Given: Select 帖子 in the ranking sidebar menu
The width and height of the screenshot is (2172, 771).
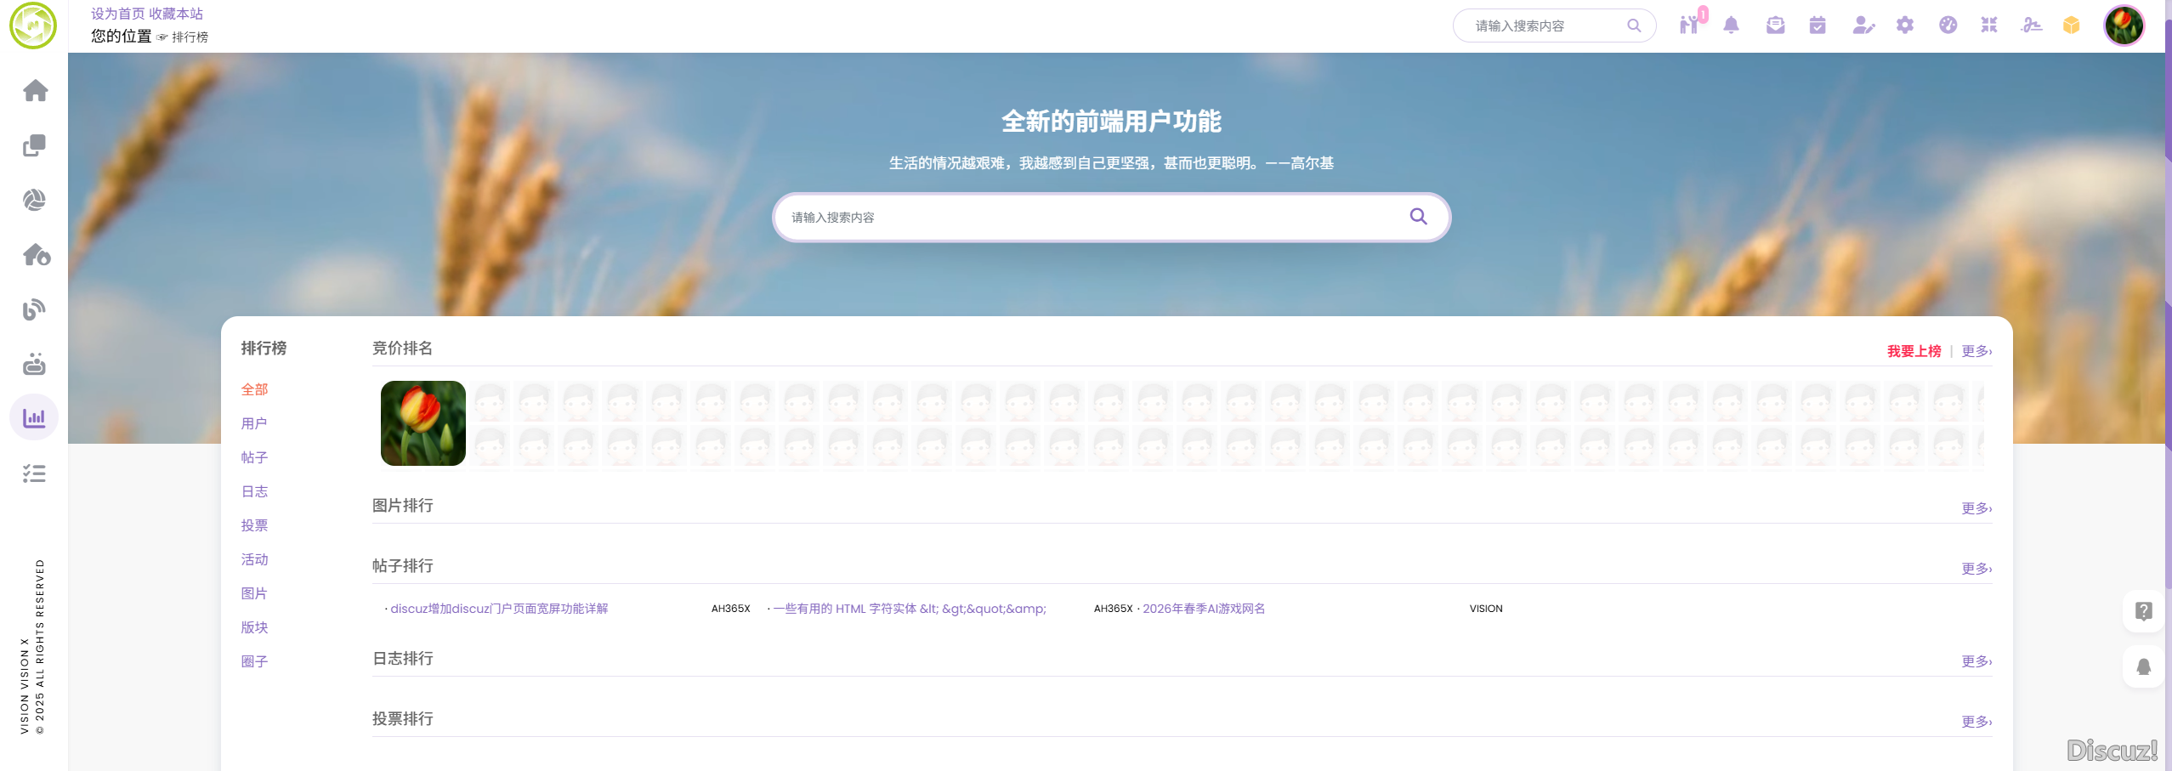Looking at the screenshot, I should [254, 457].
